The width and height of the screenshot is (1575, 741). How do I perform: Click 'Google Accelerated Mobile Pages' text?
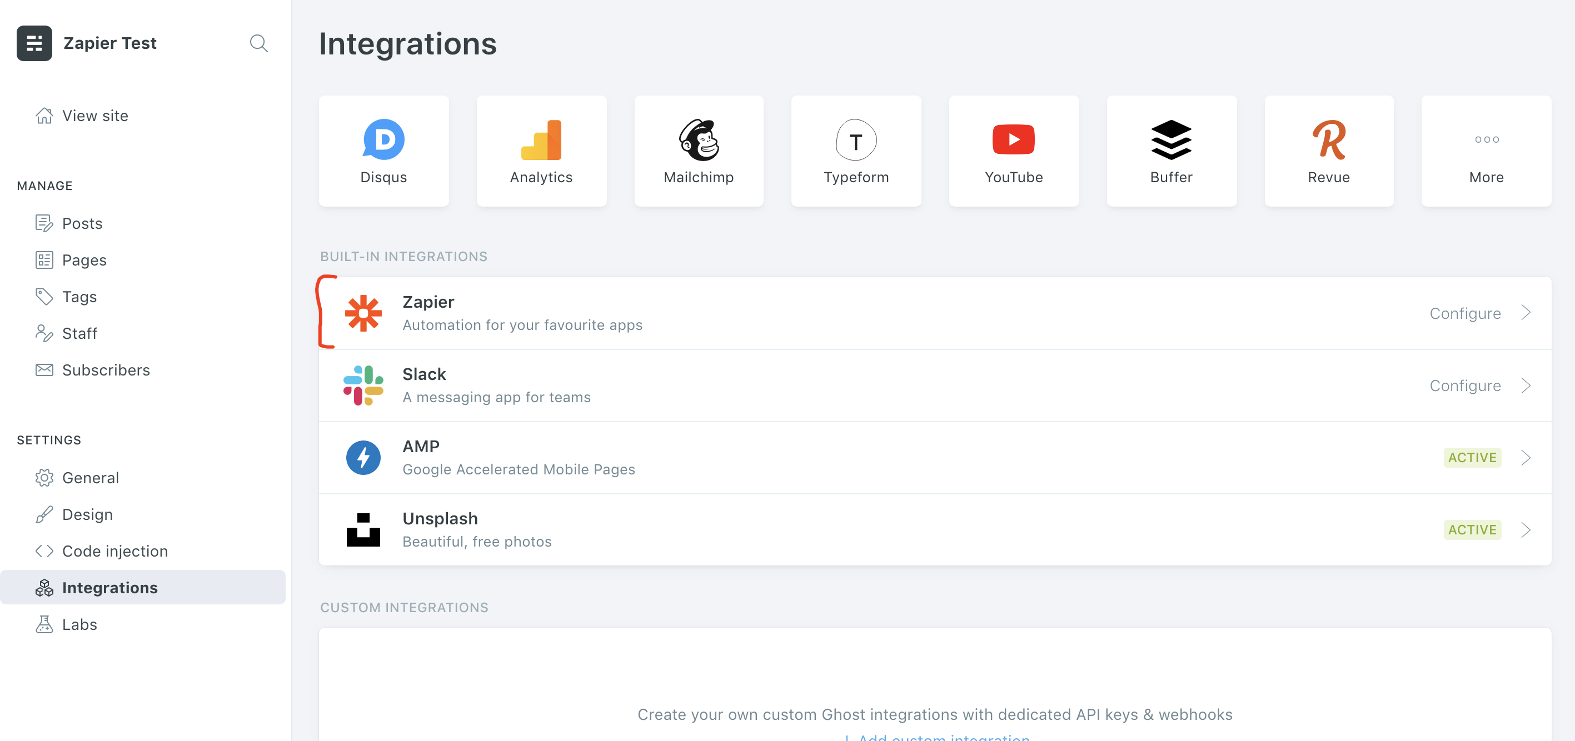point(519,469)
